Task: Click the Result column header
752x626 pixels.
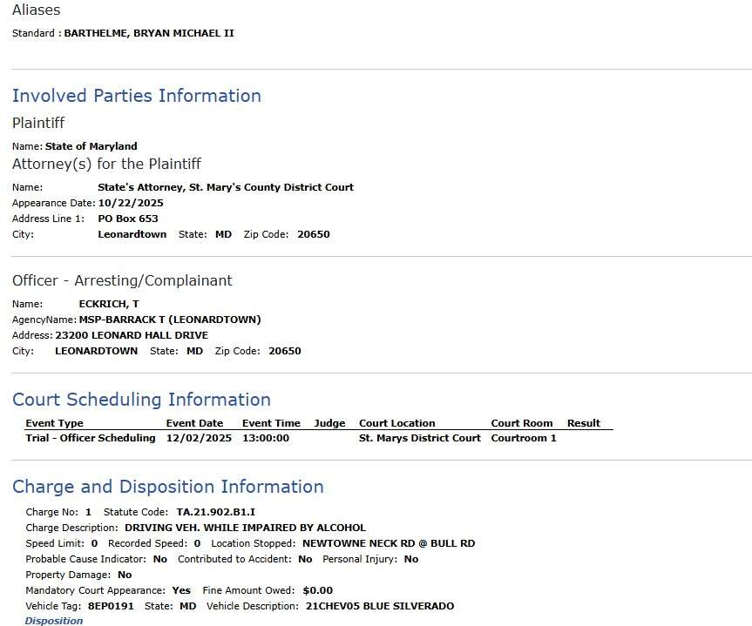Action: pyautogui.click(x=583, y=423)
